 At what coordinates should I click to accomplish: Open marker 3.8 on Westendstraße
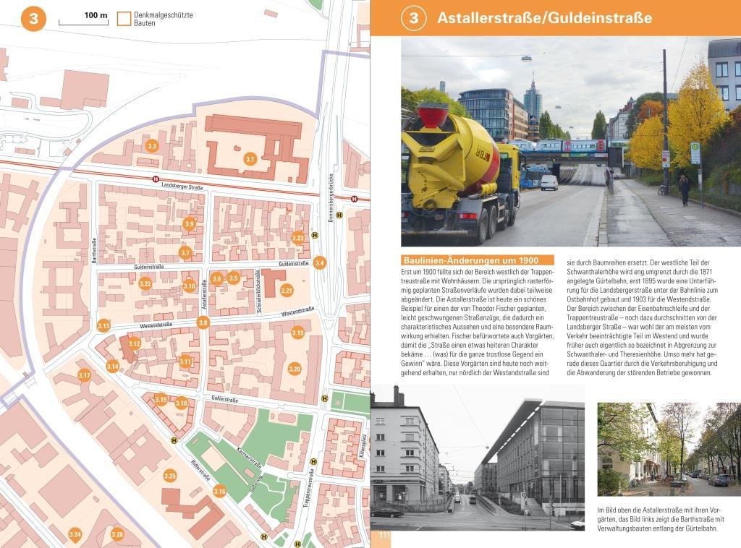pyautogui.click(x=203, y=322)
